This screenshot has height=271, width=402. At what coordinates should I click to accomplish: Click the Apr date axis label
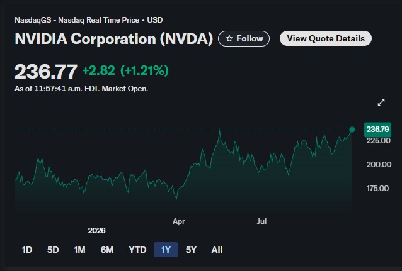pyautogui.click(x=179, y=221)
